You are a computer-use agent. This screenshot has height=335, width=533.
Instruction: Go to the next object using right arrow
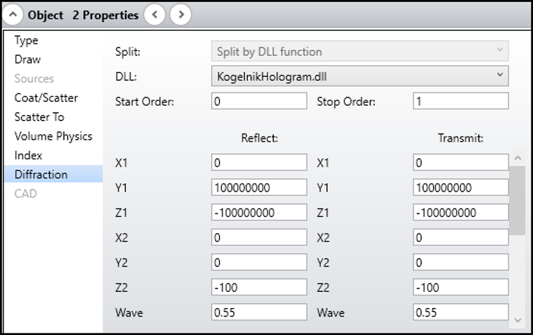click(x=180, y=15)
